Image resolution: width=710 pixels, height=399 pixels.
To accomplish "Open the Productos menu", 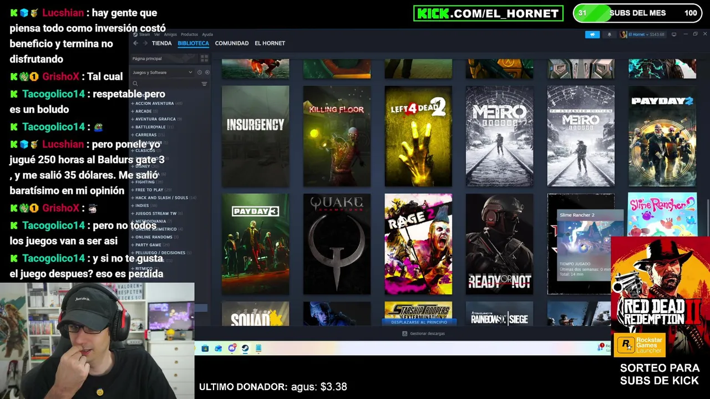I will pyautogui.click(x=189, y=34).
